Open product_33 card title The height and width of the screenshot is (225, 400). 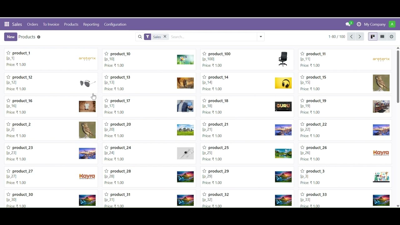(x=317, y=194)
